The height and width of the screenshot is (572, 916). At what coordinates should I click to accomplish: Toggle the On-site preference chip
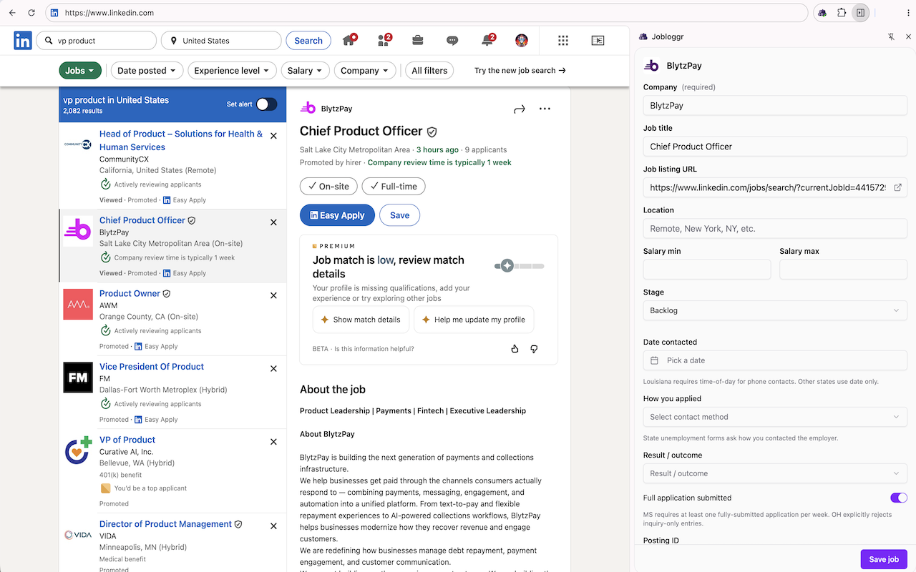click(x=328, y=186)
